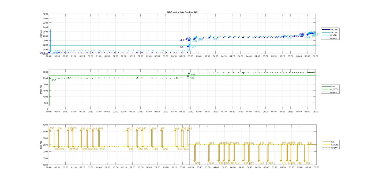375x185 pixels.
Task: Click the 'VBD AD' y-axis label
Action: [x=41, y=34]
